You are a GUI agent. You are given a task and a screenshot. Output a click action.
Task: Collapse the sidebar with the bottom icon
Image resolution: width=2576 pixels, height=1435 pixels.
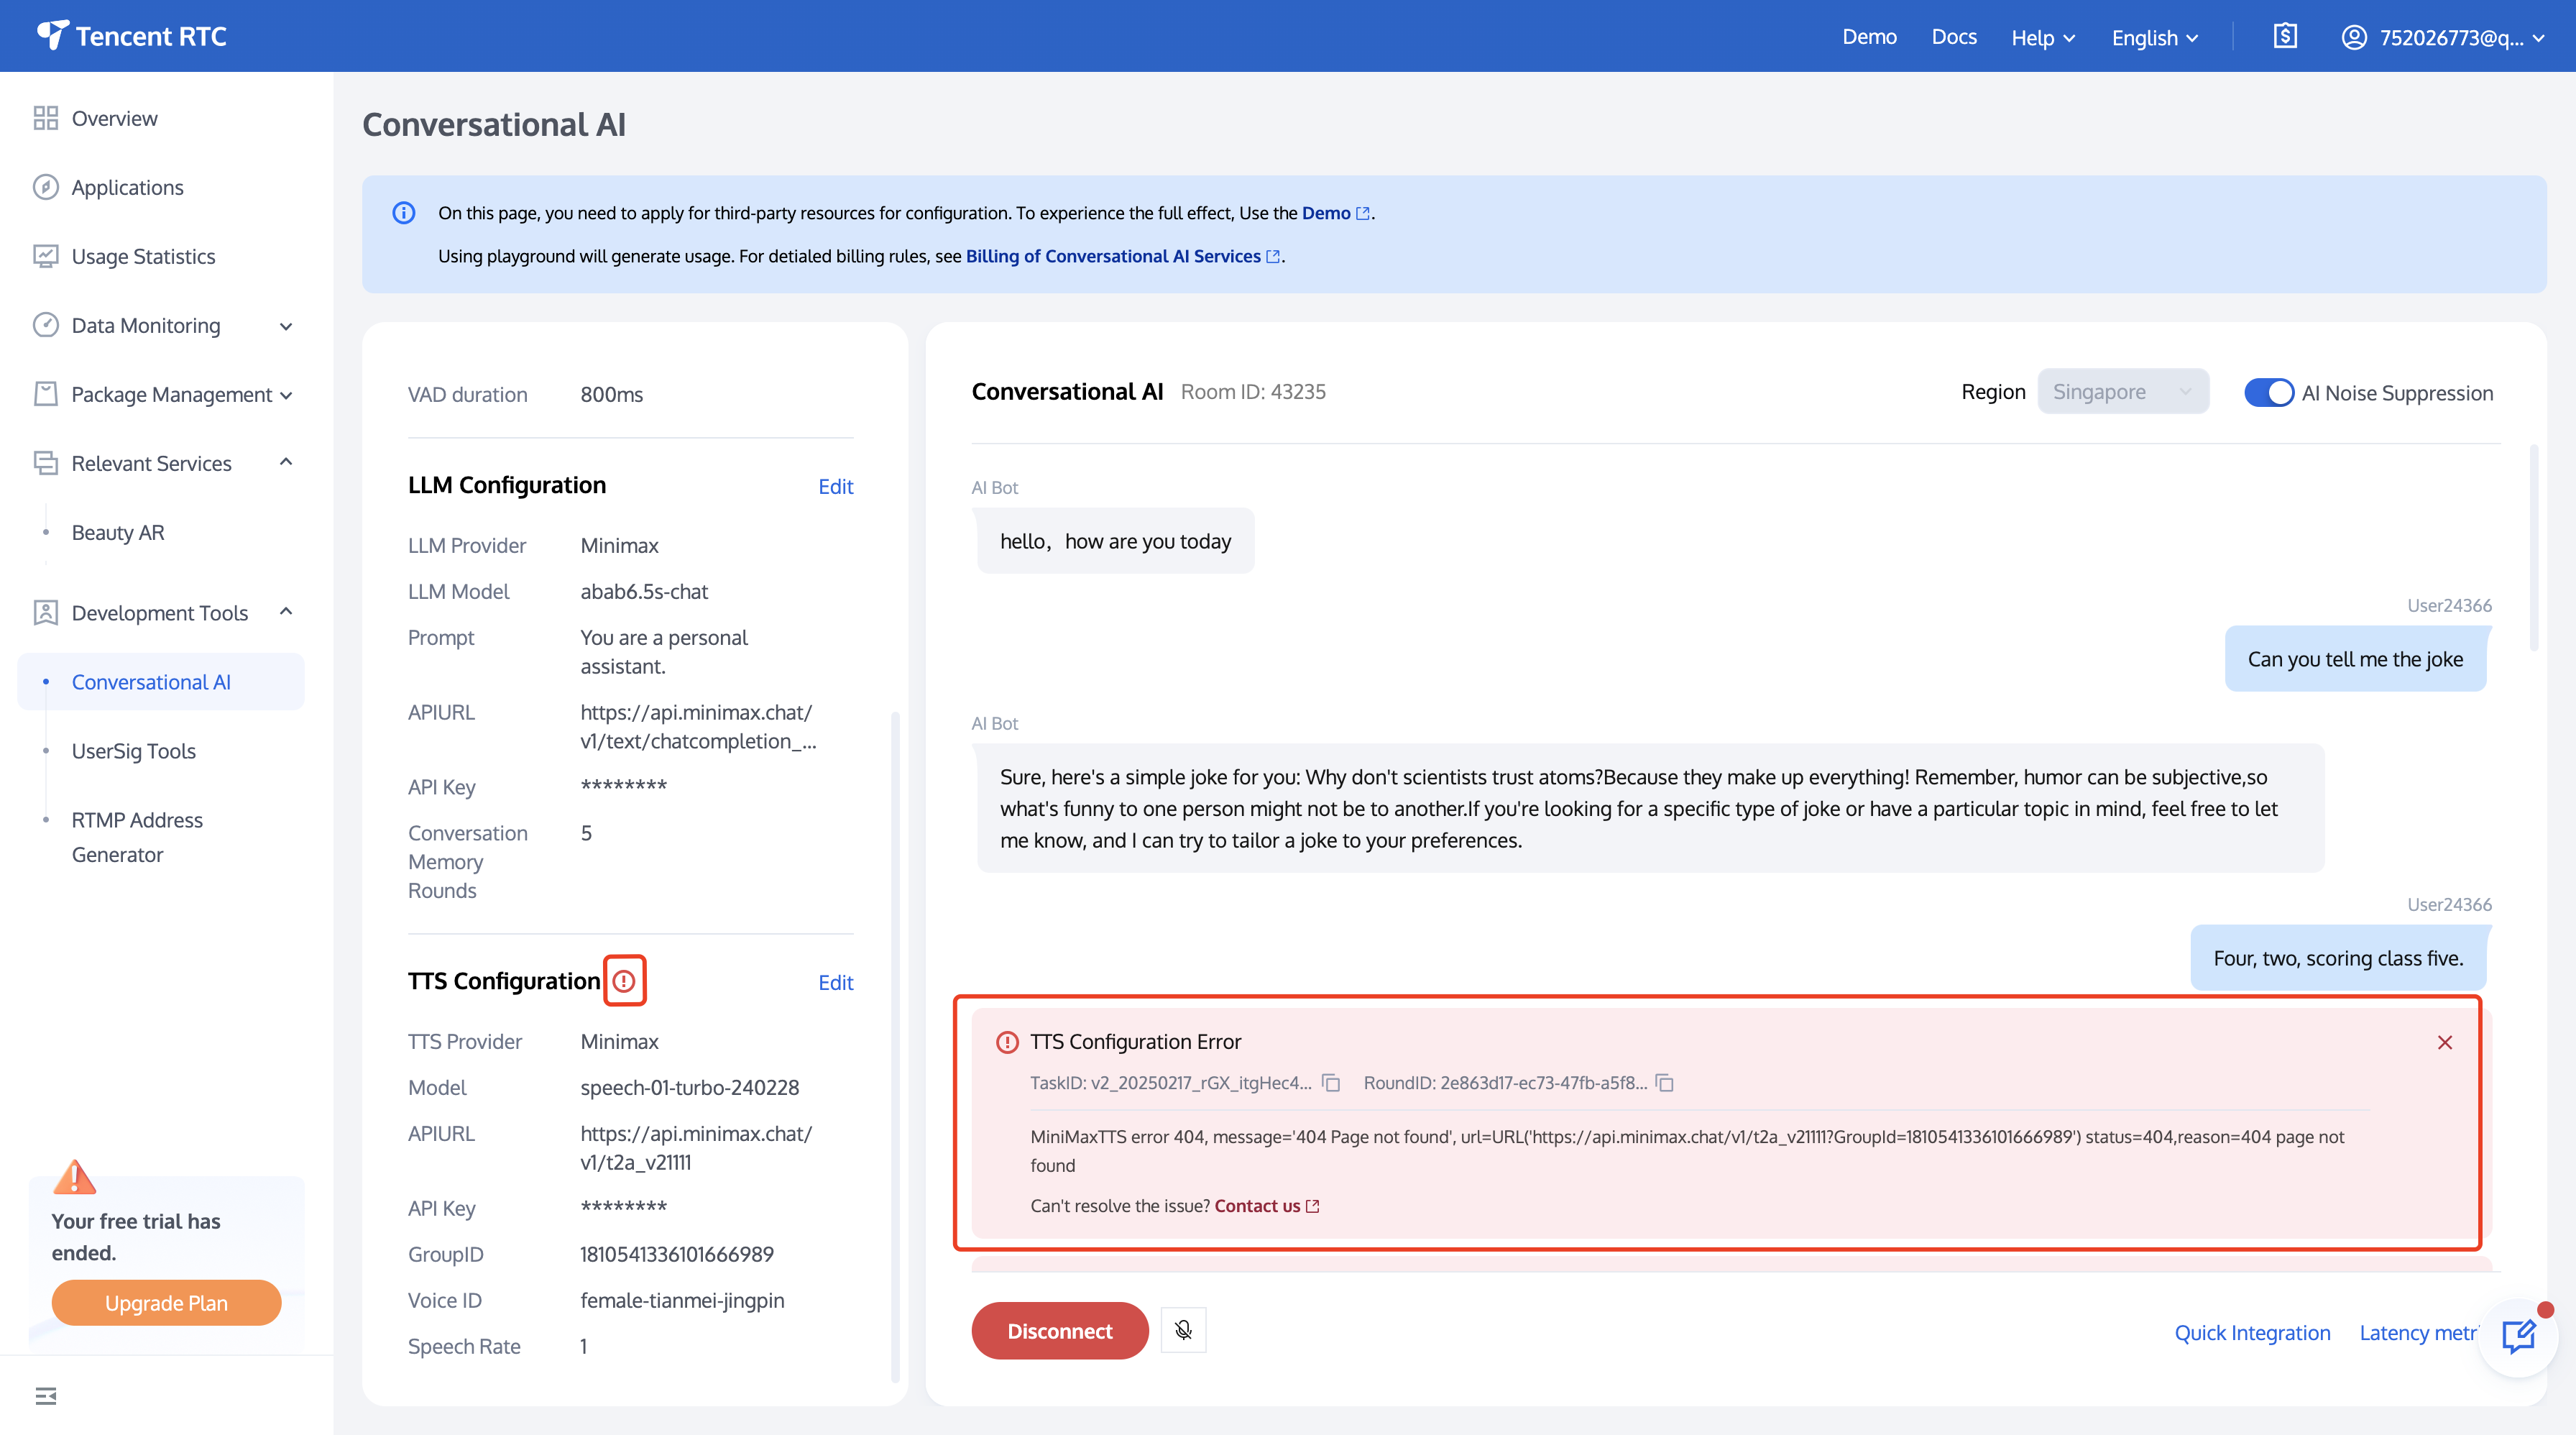(x=46, y=1396)
